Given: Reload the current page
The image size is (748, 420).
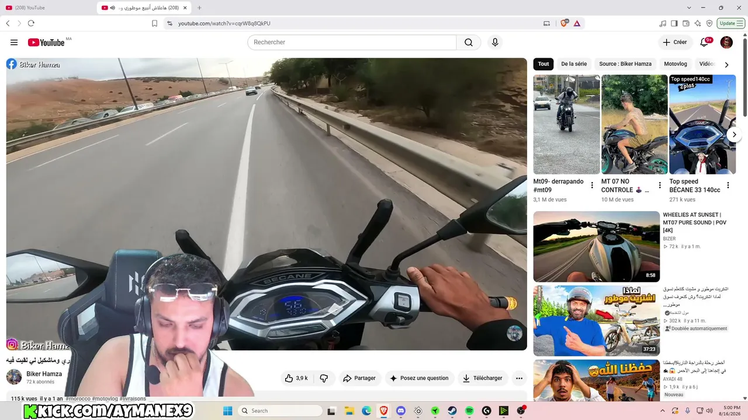Looking at the screenshot, I should [31, 23].
